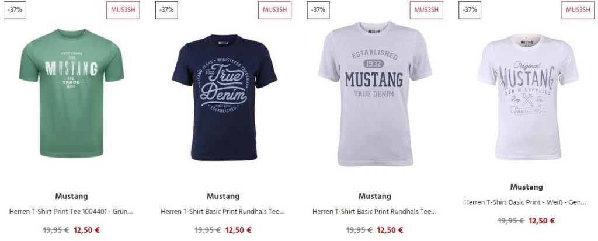
Task: Select the -37% label on the Original Mustang shirt
Action: [470, 10]
